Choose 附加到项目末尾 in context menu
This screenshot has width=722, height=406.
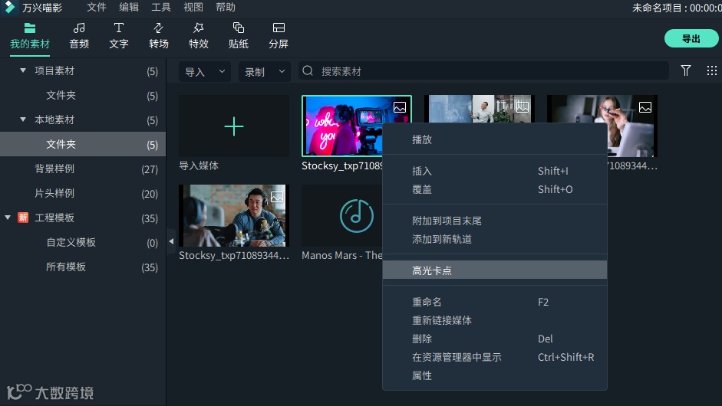pos(495,221)
